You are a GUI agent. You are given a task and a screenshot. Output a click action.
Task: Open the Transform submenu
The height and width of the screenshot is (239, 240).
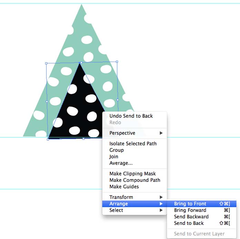134,197
